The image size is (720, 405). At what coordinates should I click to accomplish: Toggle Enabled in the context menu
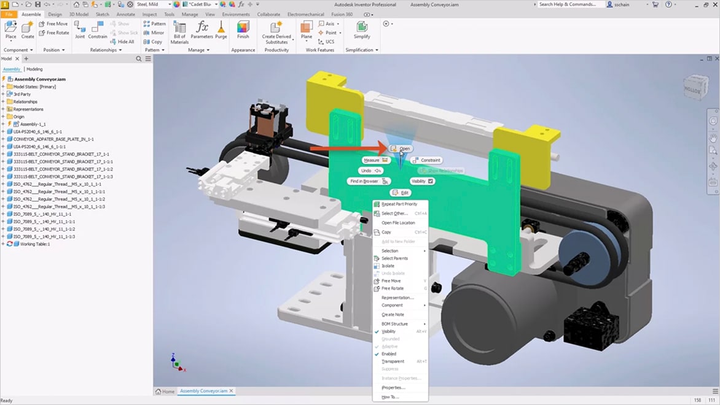click(389, 354)
